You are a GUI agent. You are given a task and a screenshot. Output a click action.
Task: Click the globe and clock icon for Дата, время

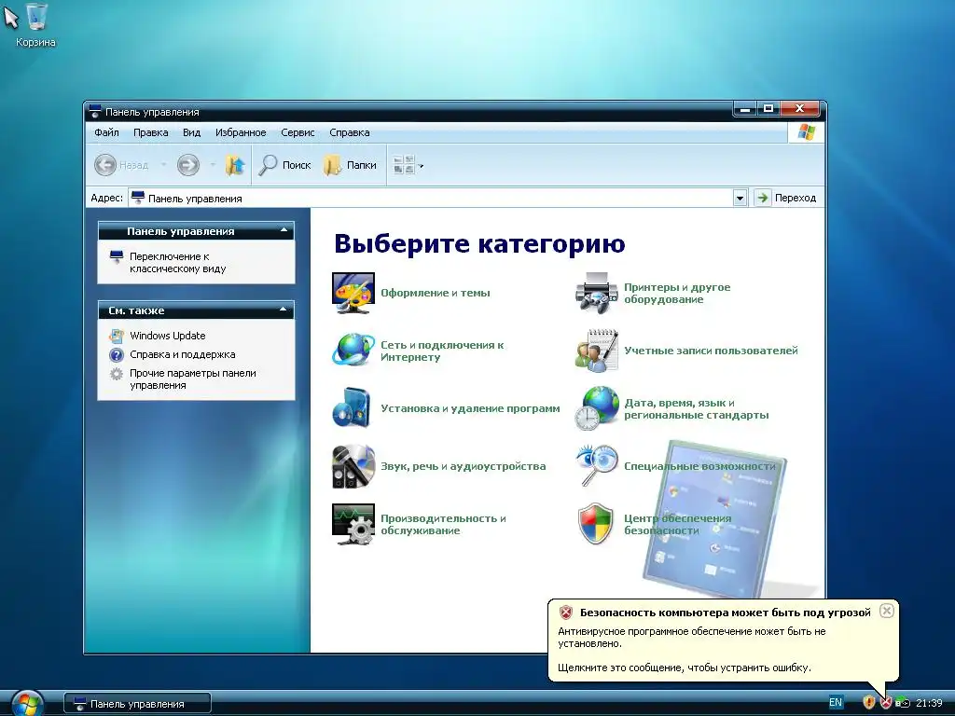(x=596, y=408)
